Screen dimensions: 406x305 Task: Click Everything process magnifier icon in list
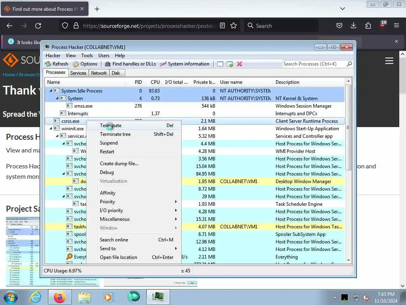click(x=69, y=257)
